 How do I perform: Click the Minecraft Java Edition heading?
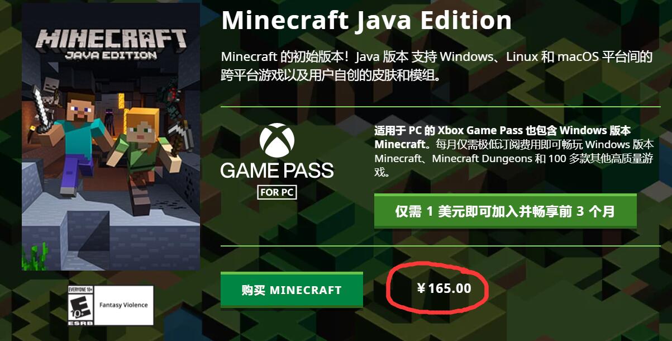[366, 20]
